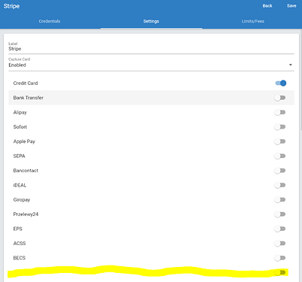
Task: Click the Apple Pay label text
Action: [x=24, y=141]
